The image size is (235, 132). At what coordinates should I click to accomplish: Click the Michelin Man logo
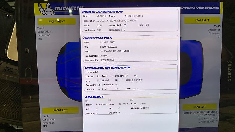(46, 9)
